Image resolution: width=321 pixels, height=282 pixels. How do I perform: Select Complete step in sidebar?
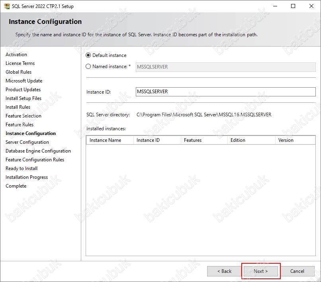pyautogui.click(x=16, y=186)
